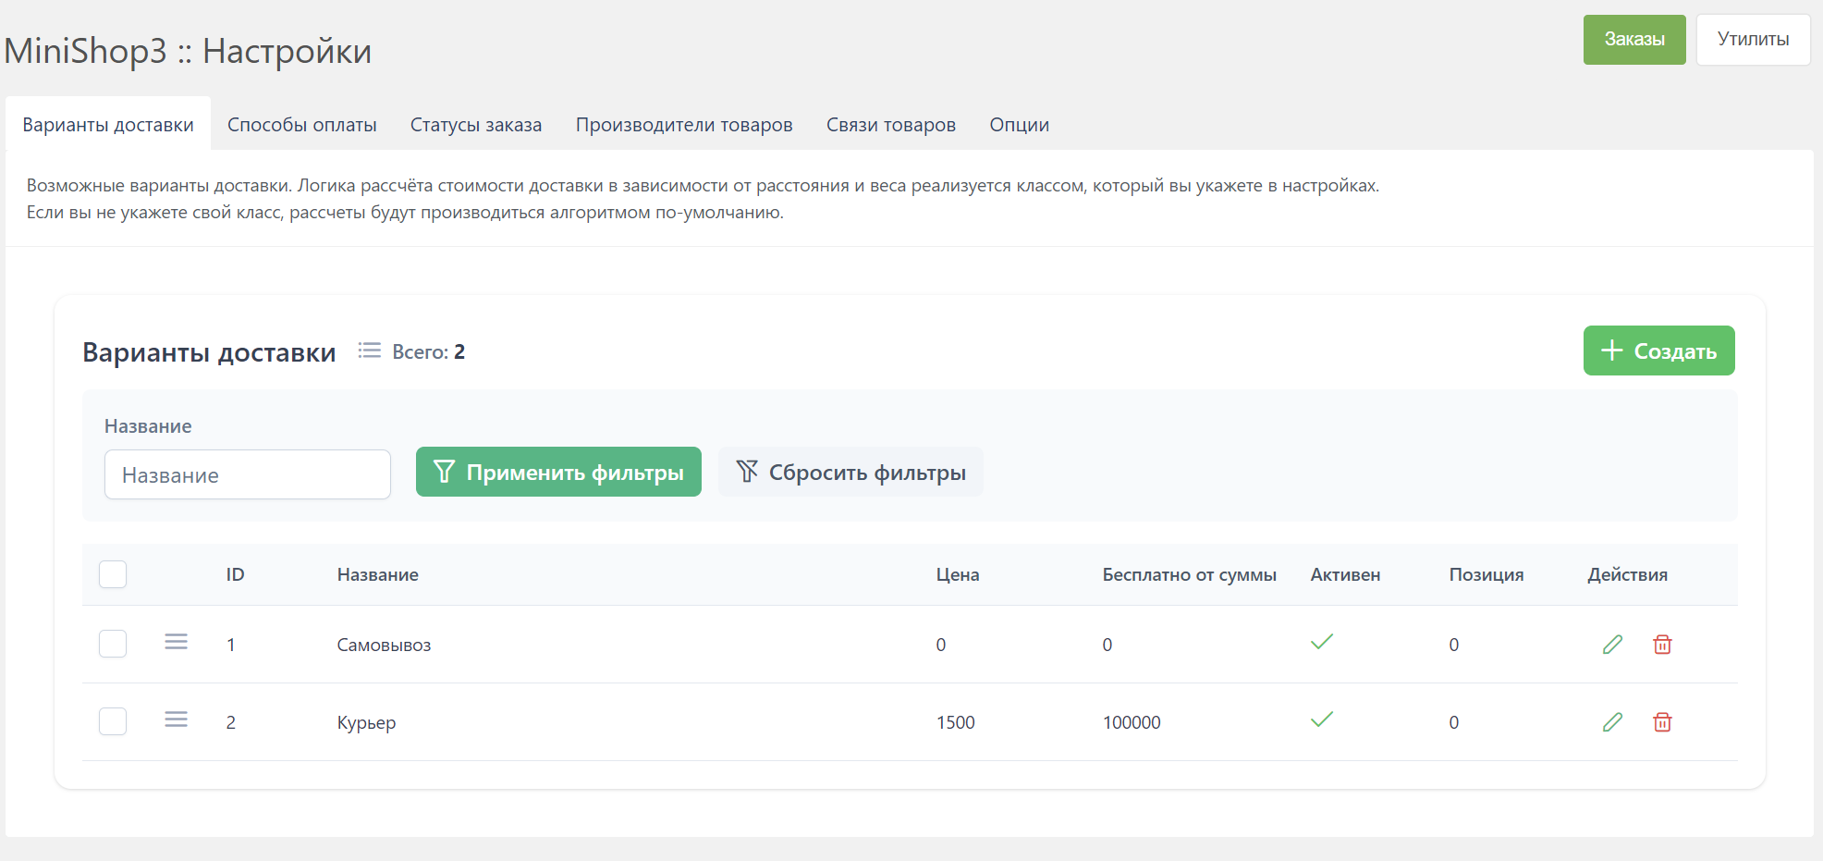This screenshot has height=861, width=1823.
Task: Reset filters via Сбросить фильтры
Action: (850, 473)
